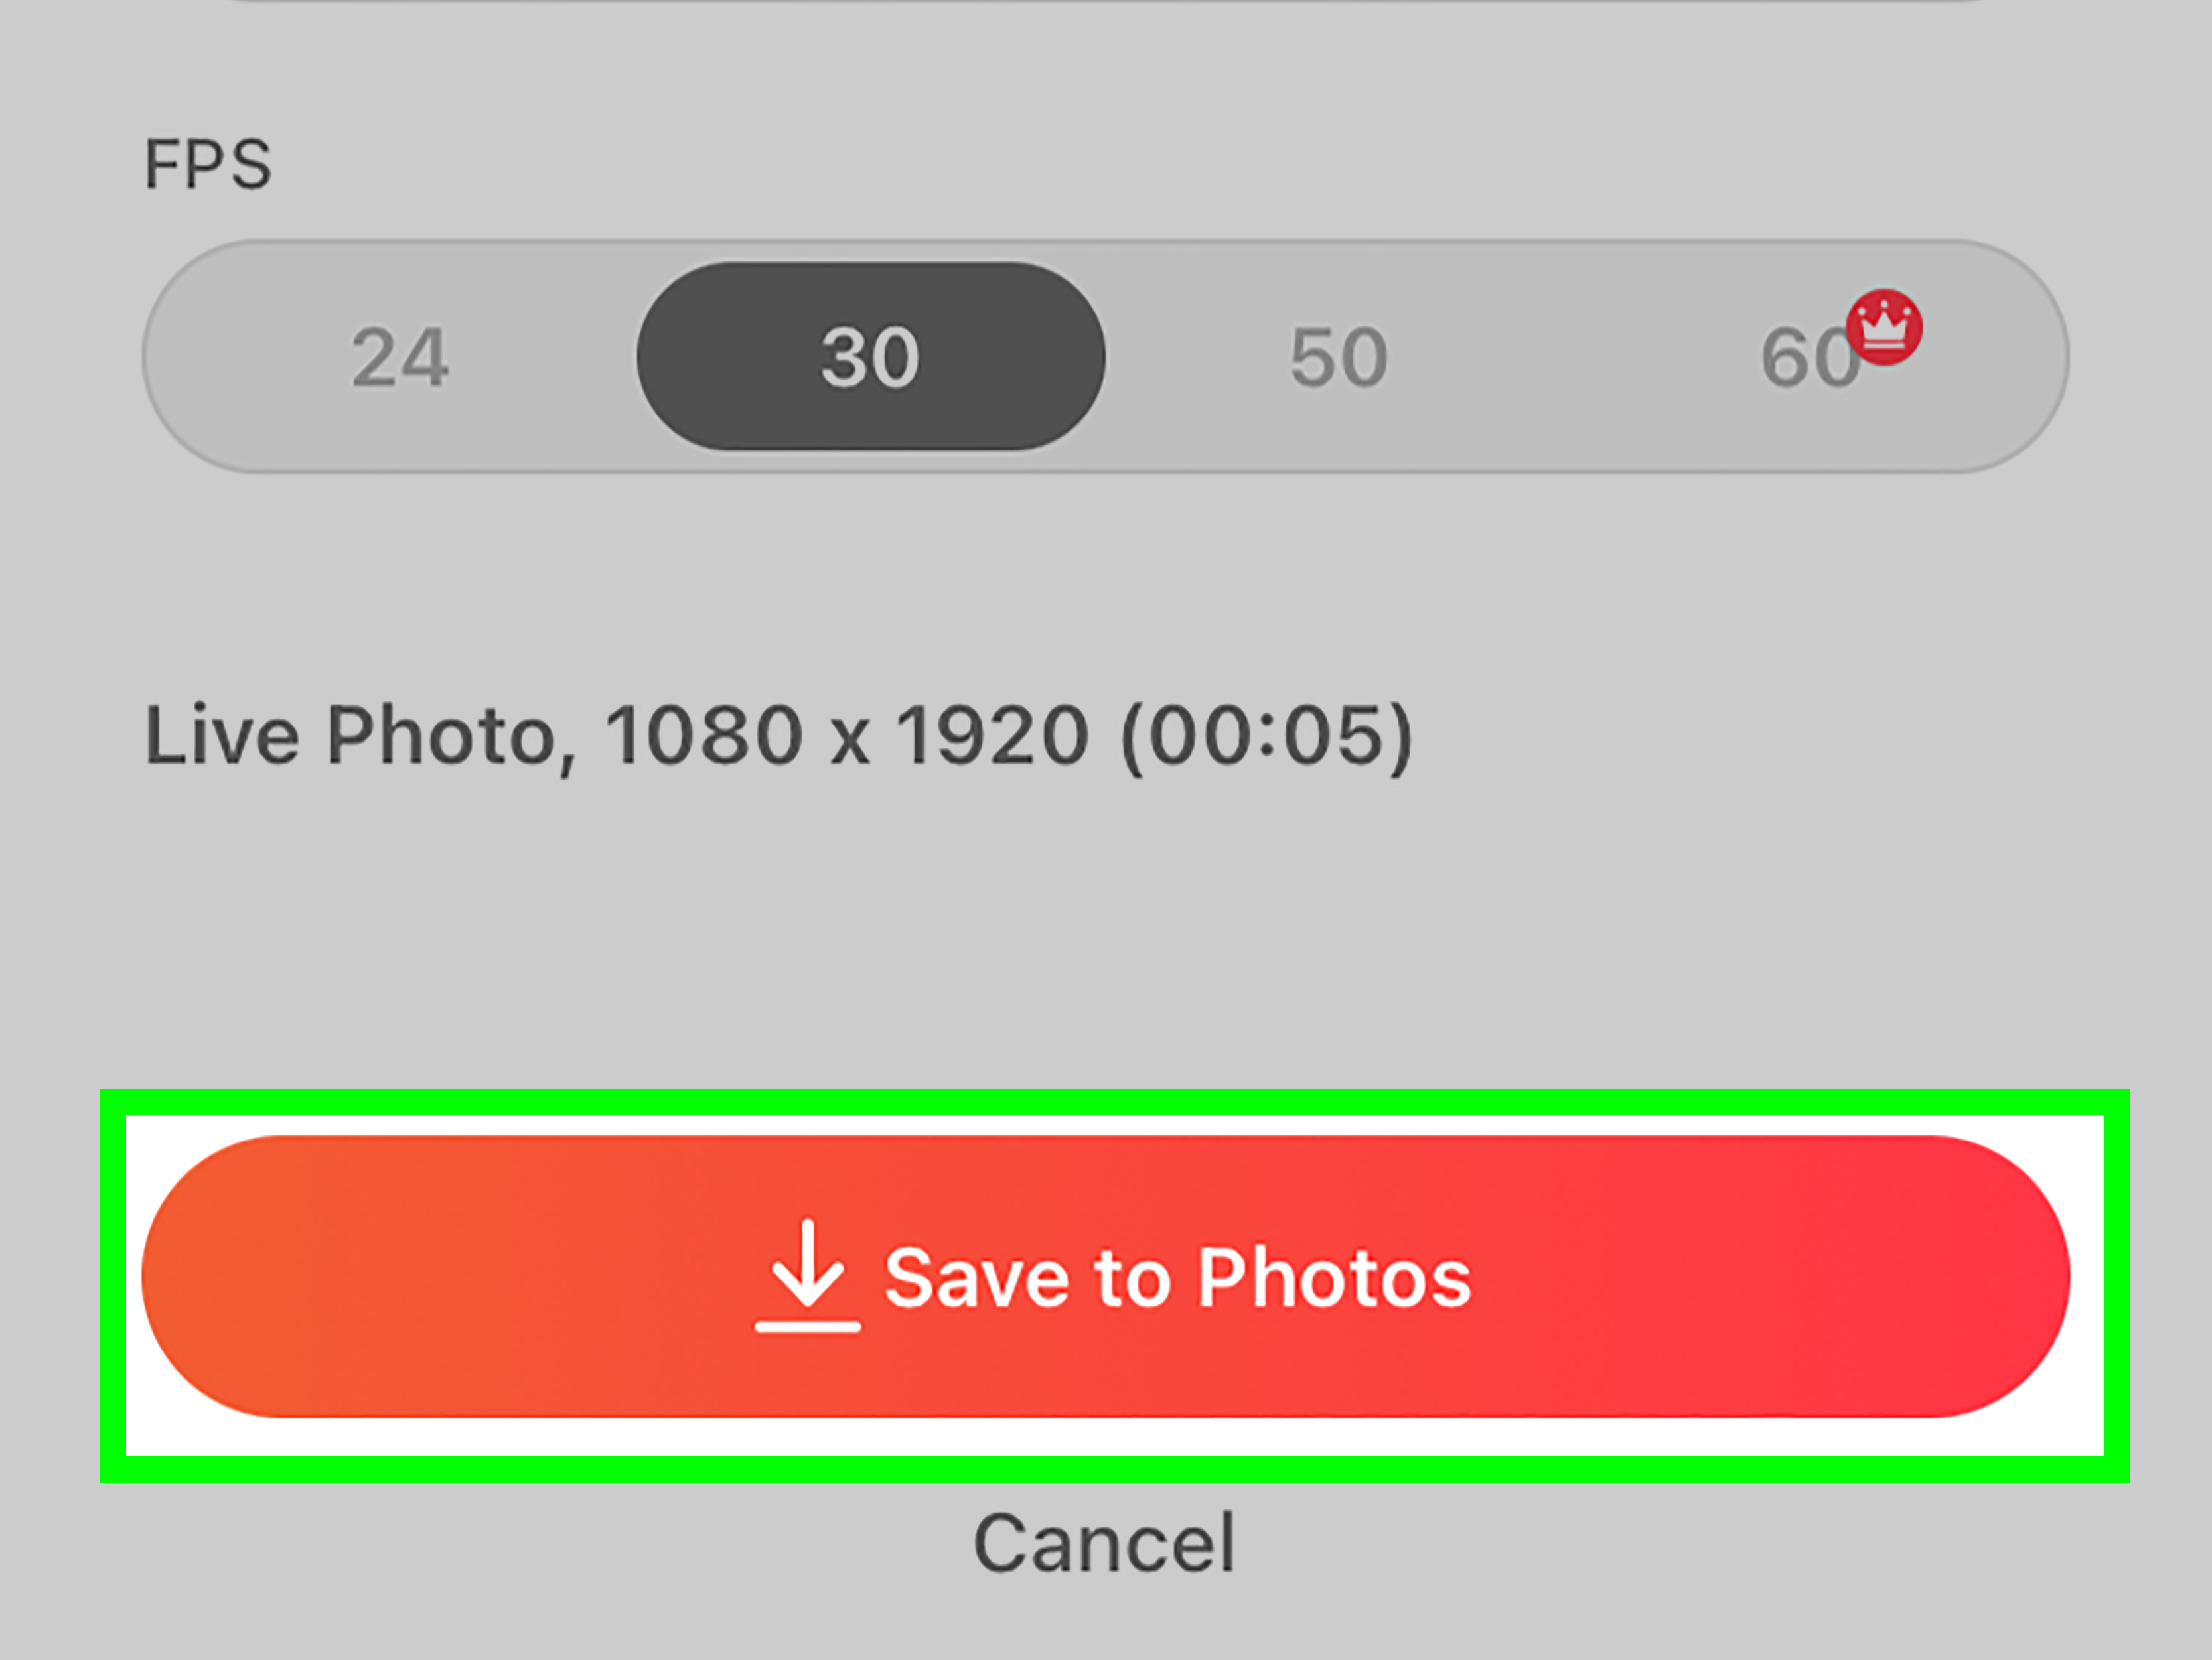The height and width of the screenshot is (1660, 2212).
Task: Switch frame rate to 50
Action: 1338,358
